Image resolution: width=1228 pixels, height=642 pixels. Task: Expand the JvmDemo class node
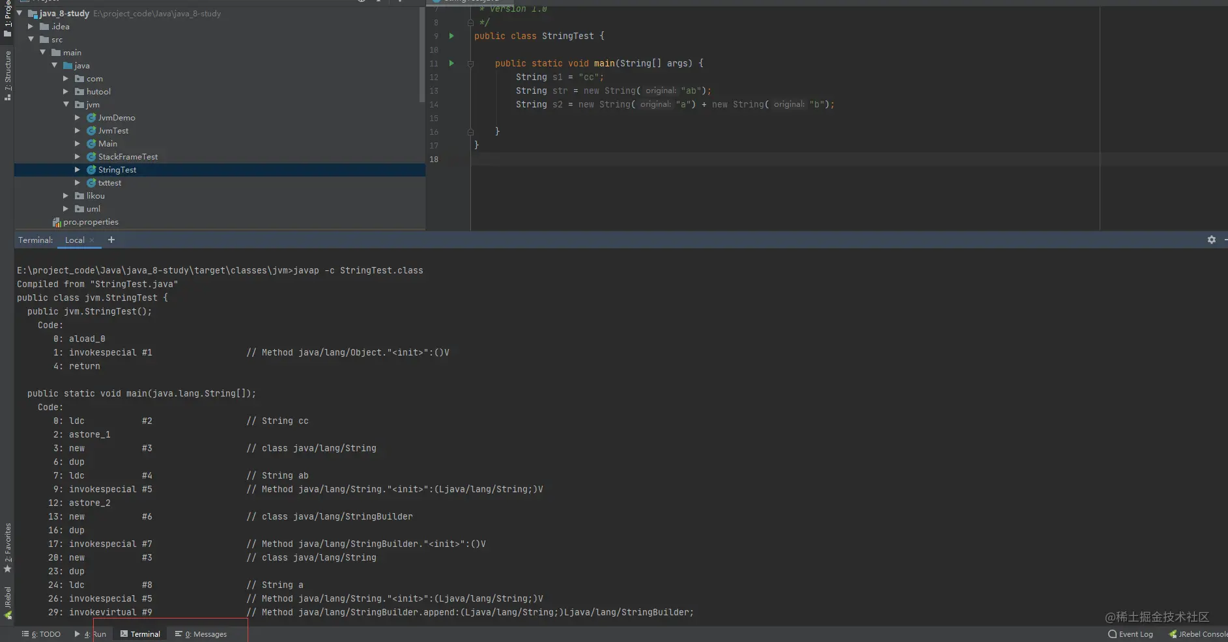[78, 118]
